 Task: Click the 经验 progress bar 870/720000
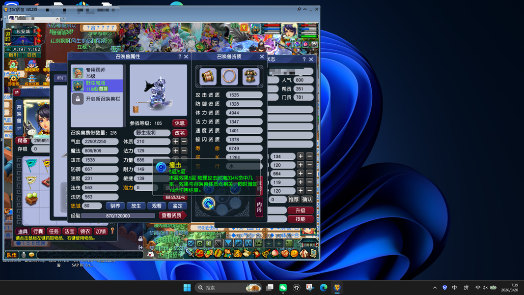point(118,216)
